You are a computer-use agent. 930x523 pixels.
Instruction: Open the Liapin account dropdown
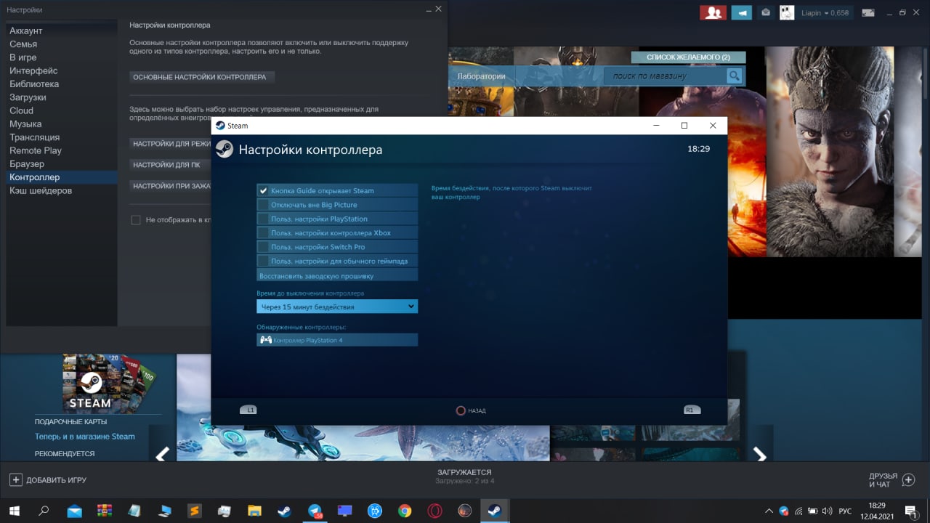824,12
